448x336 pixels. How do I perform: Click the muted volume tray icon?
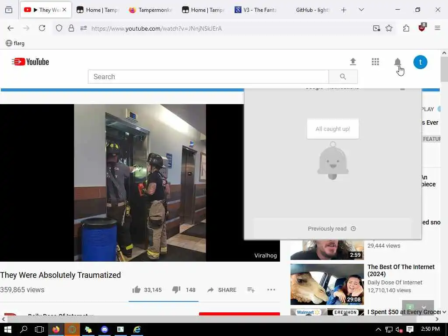click(x=399, y=329)
